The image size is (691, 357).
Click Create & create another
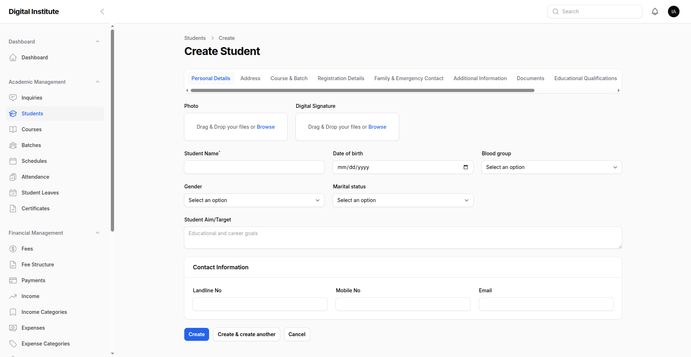[246, 334]
